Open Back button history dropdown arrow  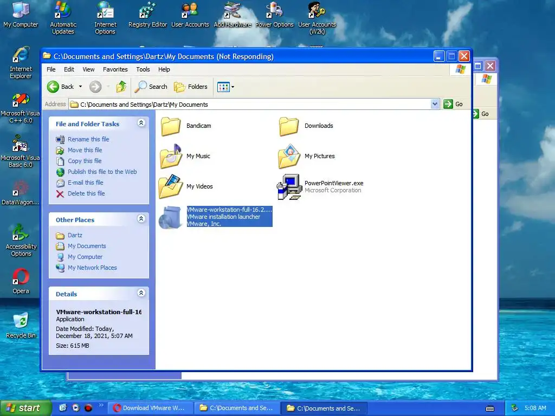(80, 87)
